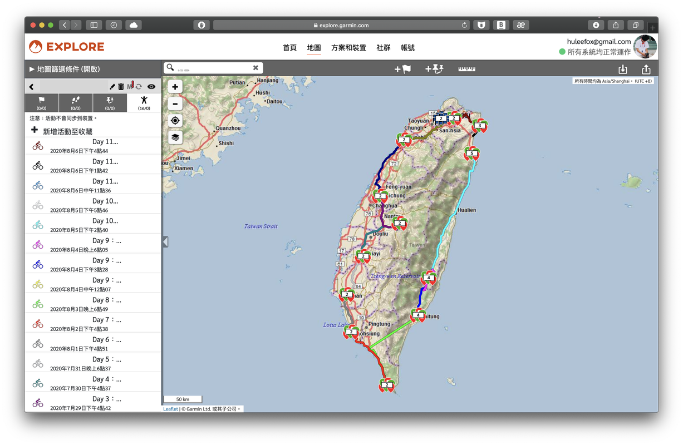Toggle Safari sidebar button

coord(94,25)
